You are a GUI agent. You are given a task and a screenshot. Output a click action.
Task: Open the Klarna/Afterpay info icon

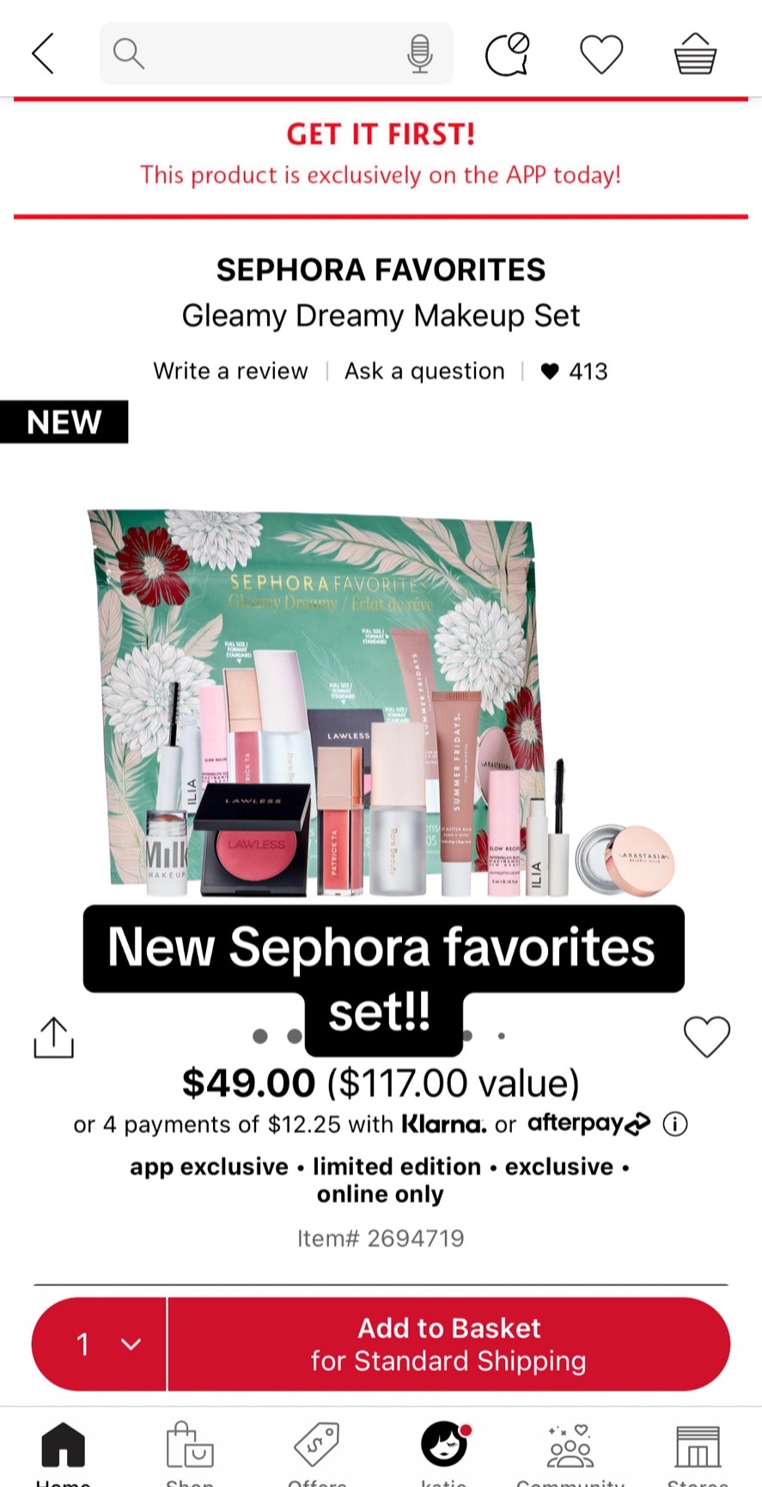(x=675, y=1124)
